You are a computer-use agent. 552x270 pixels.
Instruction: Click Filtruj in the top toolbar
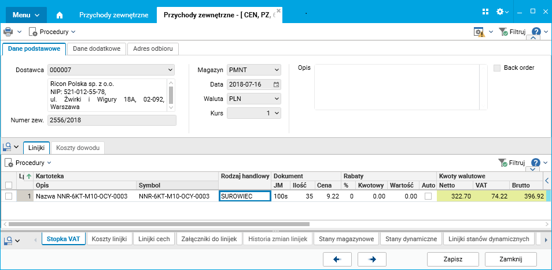pyautogui.click(x=512, y=32)
